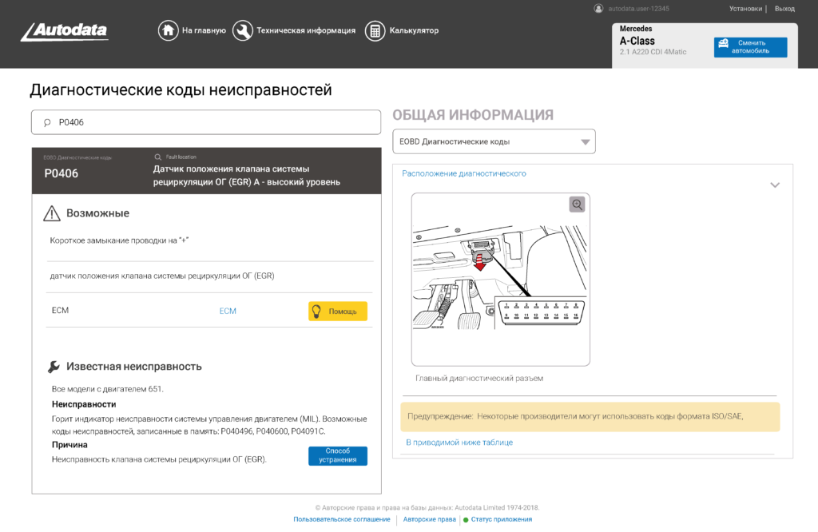Click the search magnifier icon
The image size is (818, 532).
point(47,123)
